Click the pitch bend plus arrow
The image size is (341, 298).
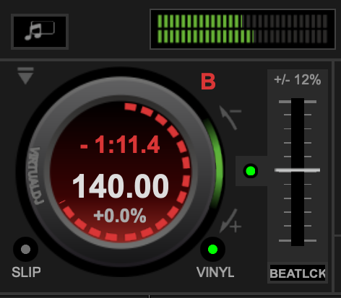click(230, 222)
